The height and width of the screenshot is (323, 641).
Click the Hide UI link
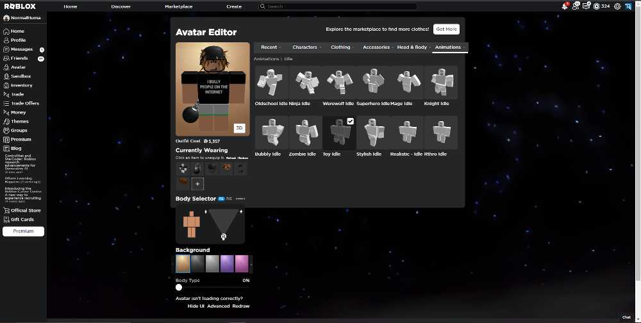click(196, 306)
